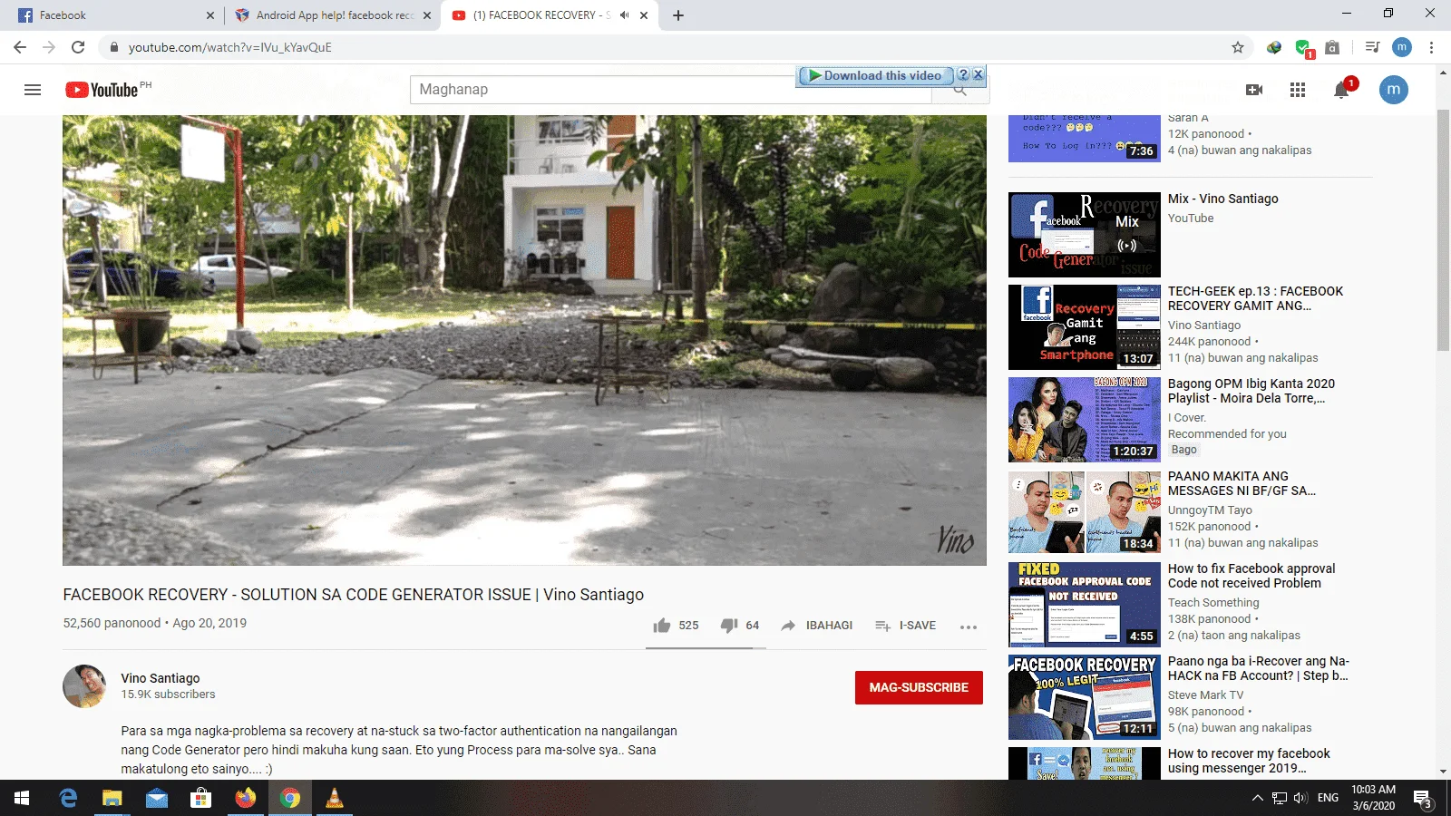Image resolution: width=1451 pixels, height=816 pixels.
Task: Click the search magnifier button
Action: [960, 90]
